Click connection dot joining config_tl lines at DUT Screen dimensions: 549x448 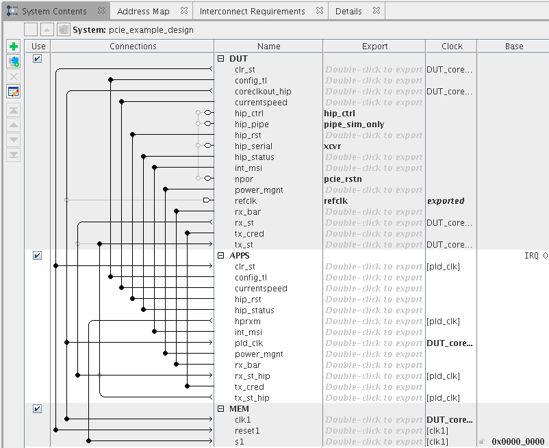pyautogui.click(x=111, y=80)
